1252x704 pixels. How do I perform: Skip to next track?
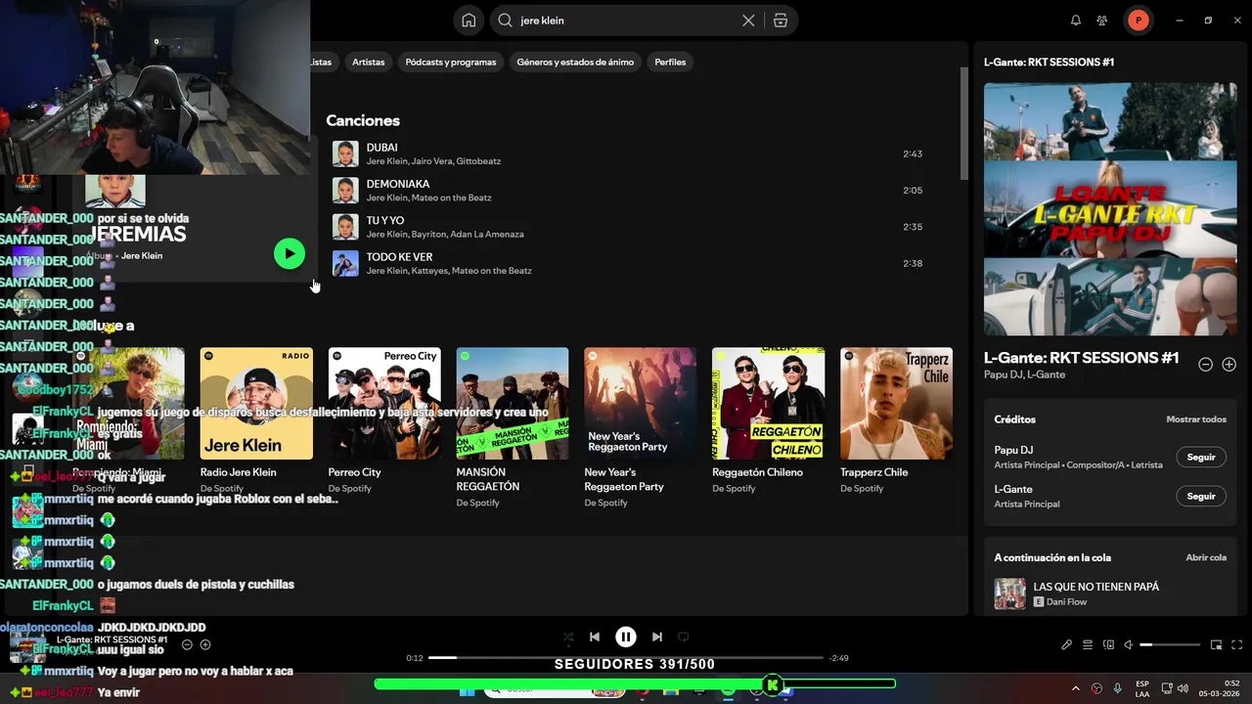tap(657, 637)
